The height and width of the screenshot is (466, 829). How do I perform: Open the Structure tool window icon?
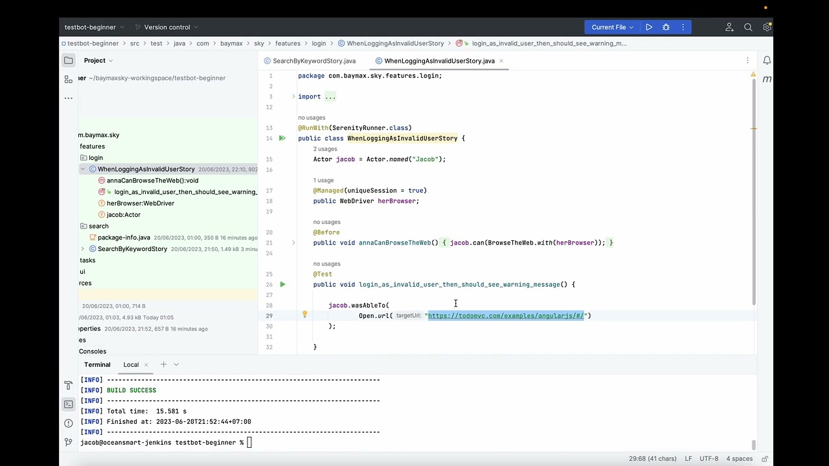pyautogui.click(x=68, y=79)
